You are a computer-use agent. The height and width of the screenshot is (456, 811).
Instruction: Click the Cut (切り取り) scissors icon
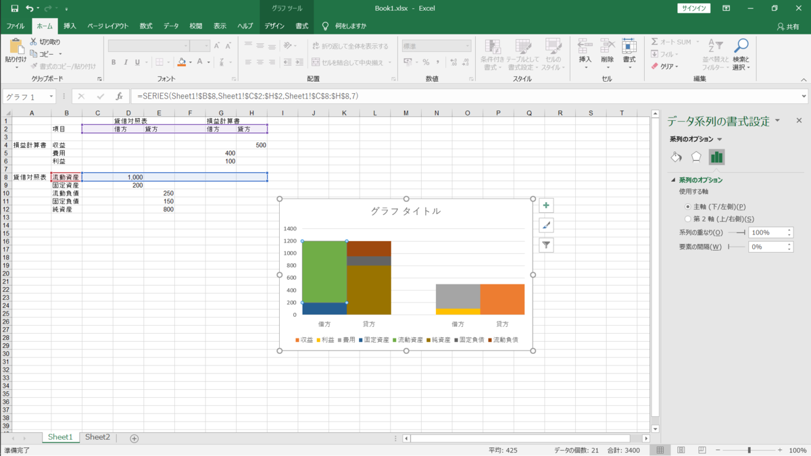tap(34, 42)
